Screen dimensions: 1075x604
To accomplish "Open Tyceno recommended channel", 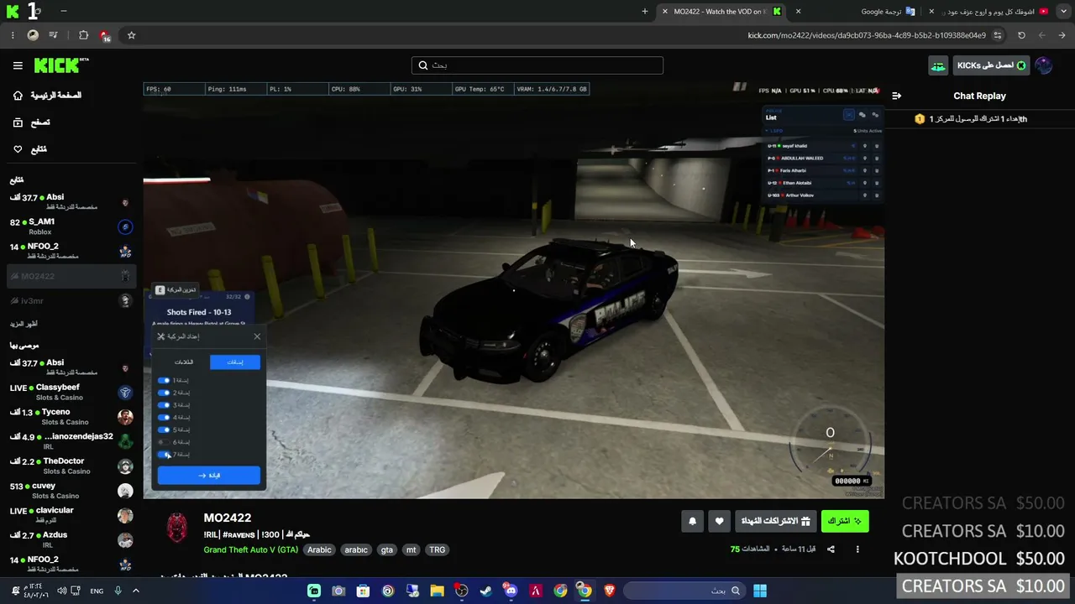I will (71, 417).
